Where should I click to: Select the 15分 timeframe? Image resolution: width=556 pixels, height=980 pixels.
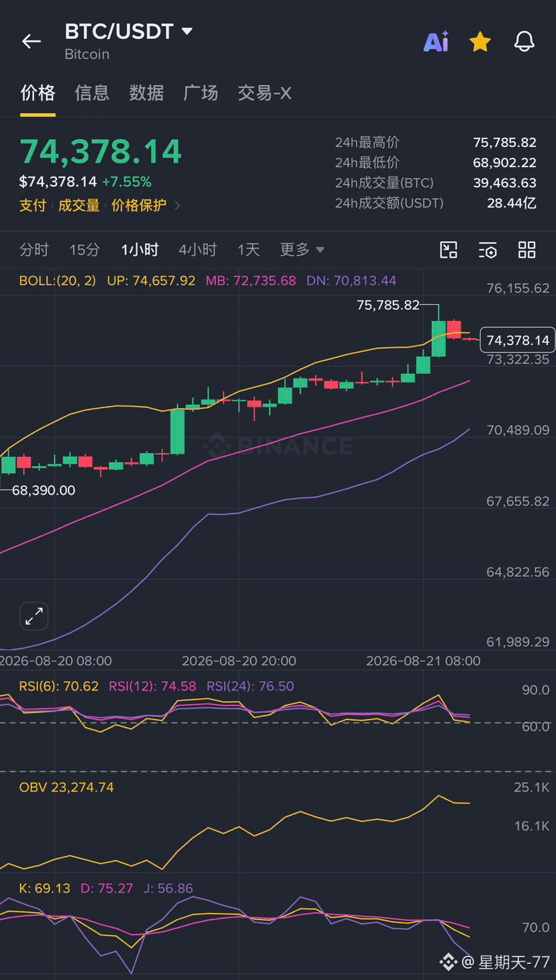pyautogui.click(x=85, y=250)
